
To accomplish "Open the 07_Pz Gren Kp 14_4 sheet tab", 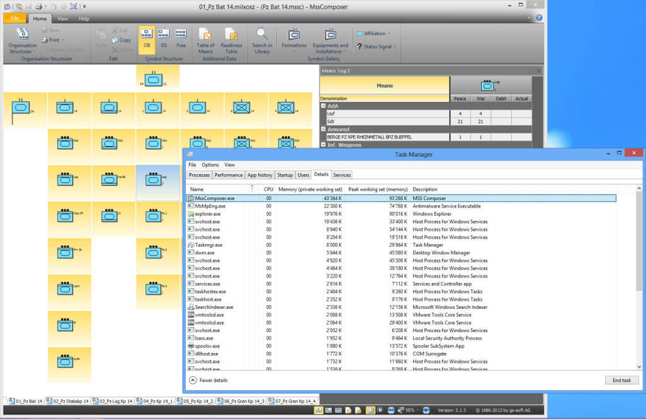I will 292,401.
